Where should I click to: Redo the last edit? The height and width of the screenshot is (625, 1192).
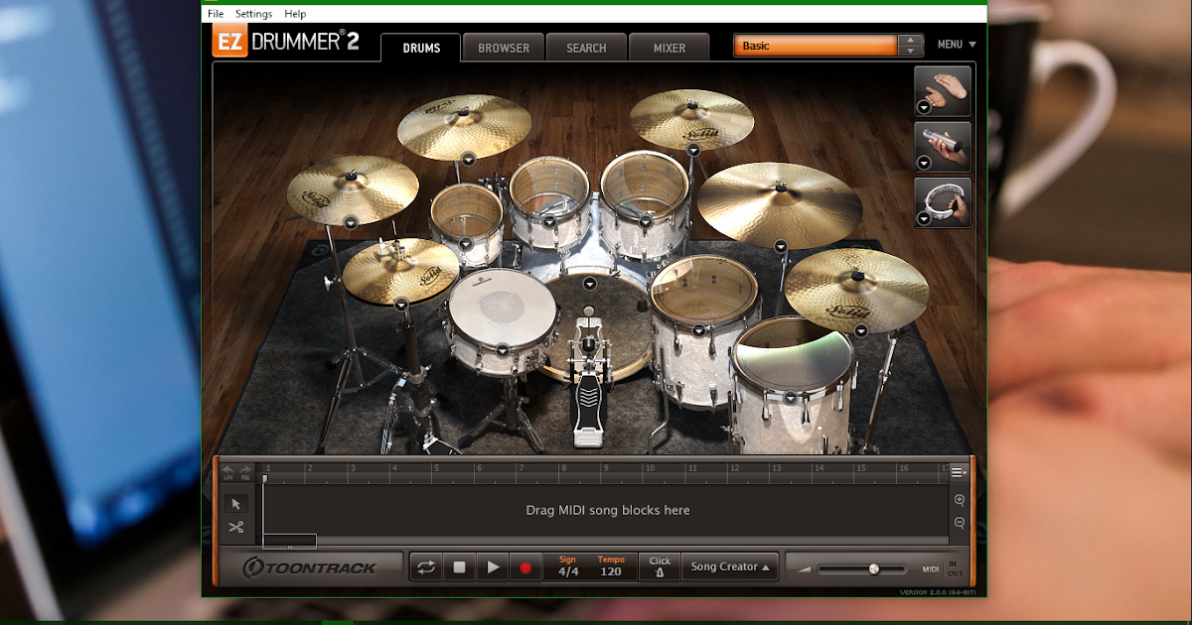(245, 472)
